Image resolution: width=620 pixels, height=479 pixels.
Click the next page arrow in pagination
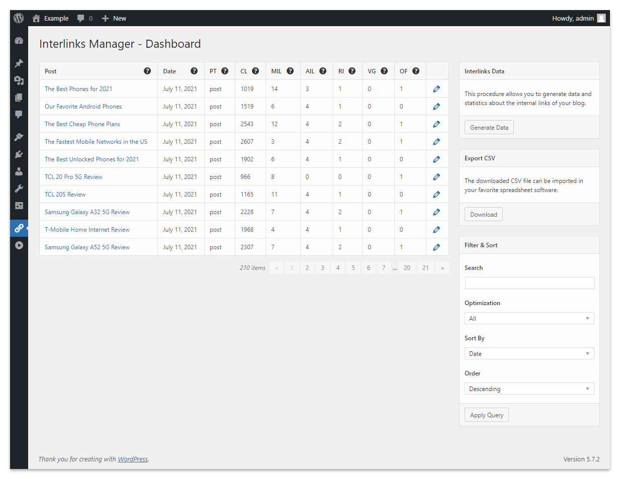tap(442, 268)
